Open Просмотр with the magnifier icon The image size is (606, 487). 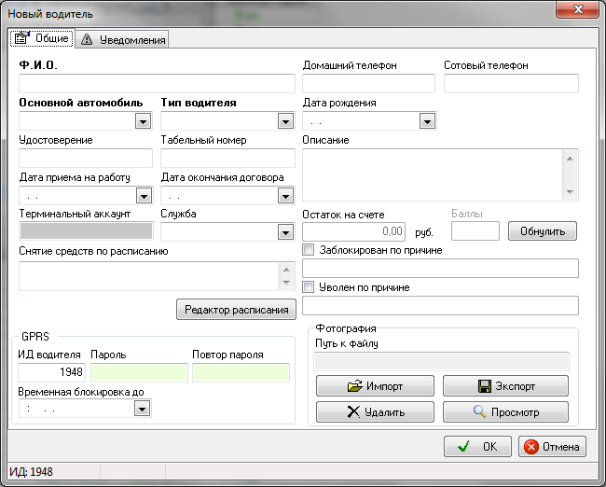[x=504, y=411]
